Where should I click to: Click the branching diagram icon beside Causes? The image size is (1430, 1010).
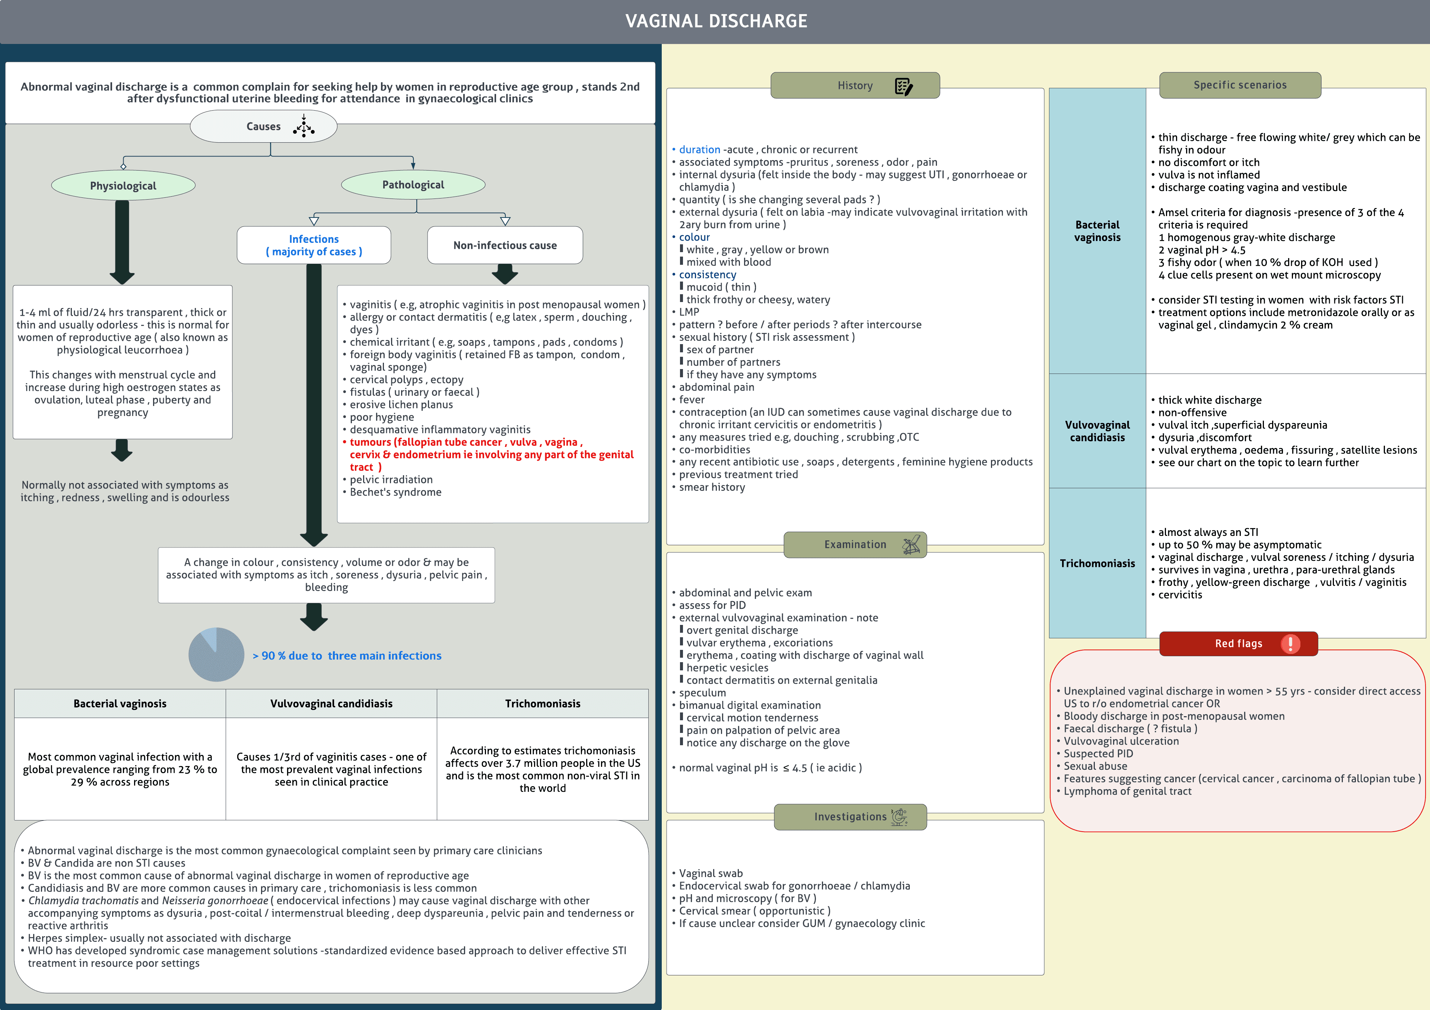point(304,126)
